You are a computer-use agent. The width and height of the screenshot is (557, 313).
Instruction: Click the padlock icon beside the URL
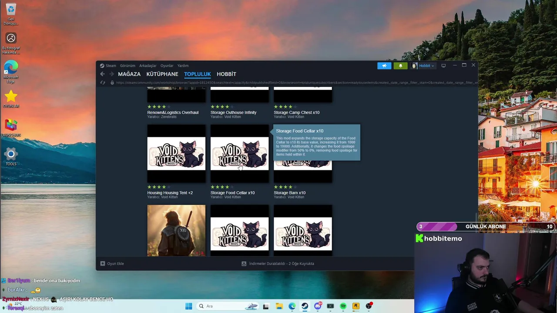pos(112,83)
